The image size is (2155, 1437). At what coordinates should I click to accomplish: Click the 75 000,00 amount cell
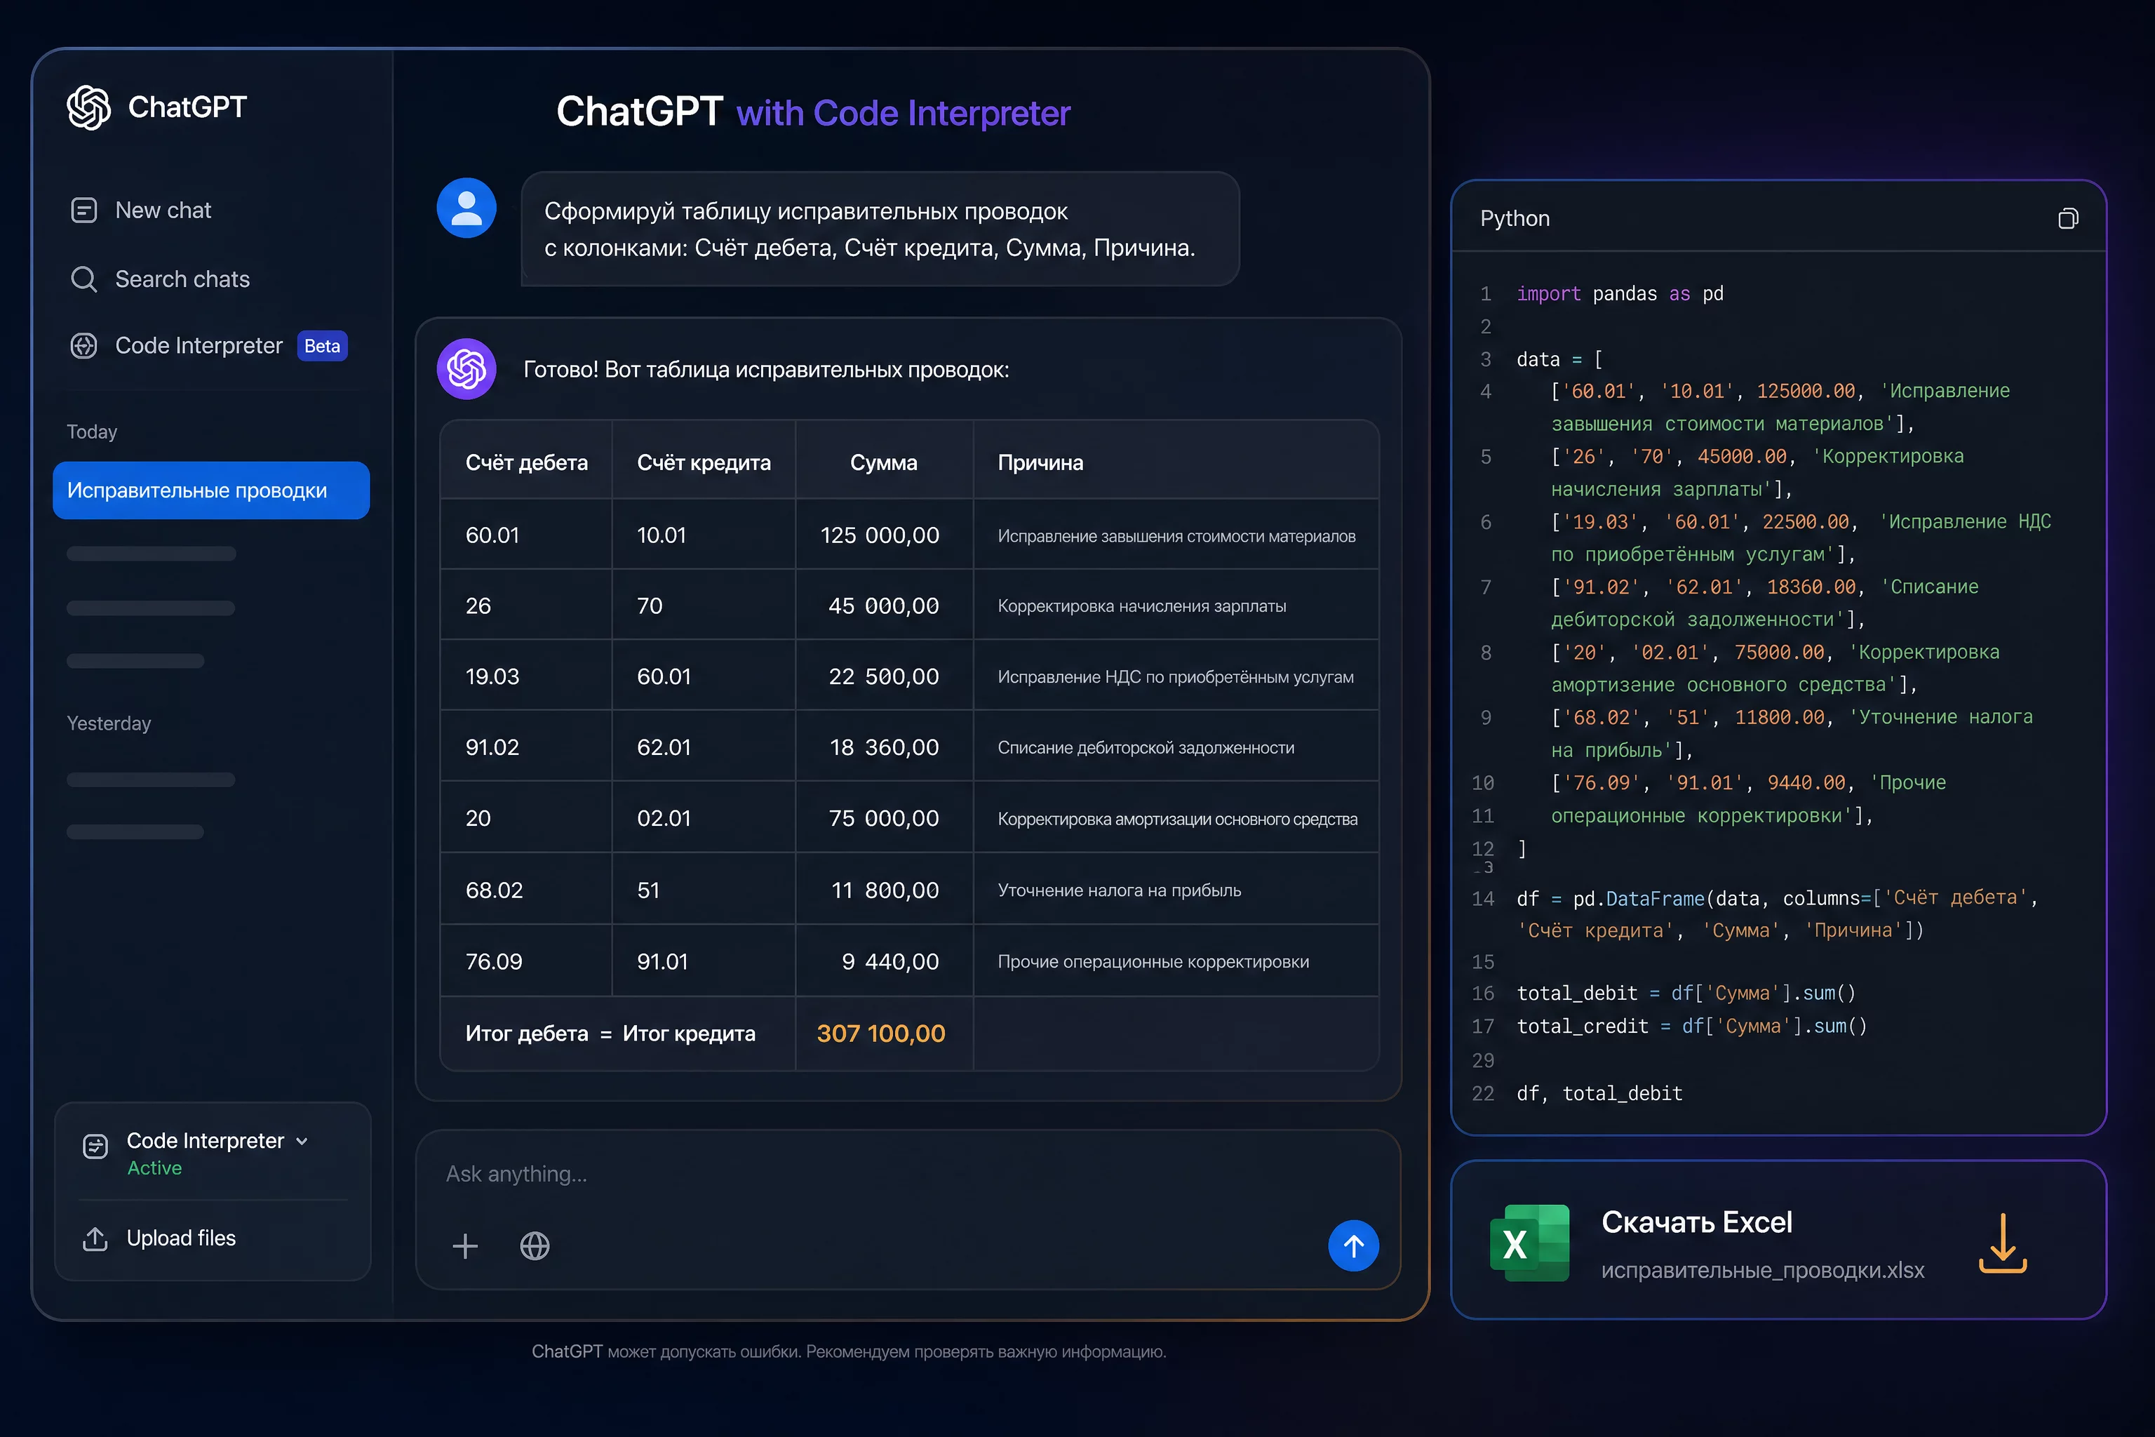point(883,818)
